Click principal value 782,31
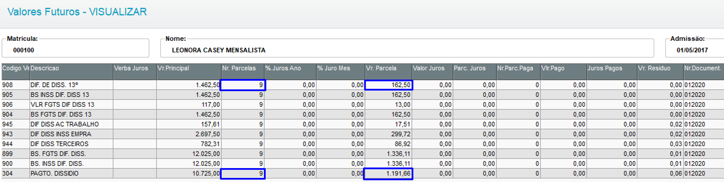This screenshot has height=182, width=724. tap(188, 144)
